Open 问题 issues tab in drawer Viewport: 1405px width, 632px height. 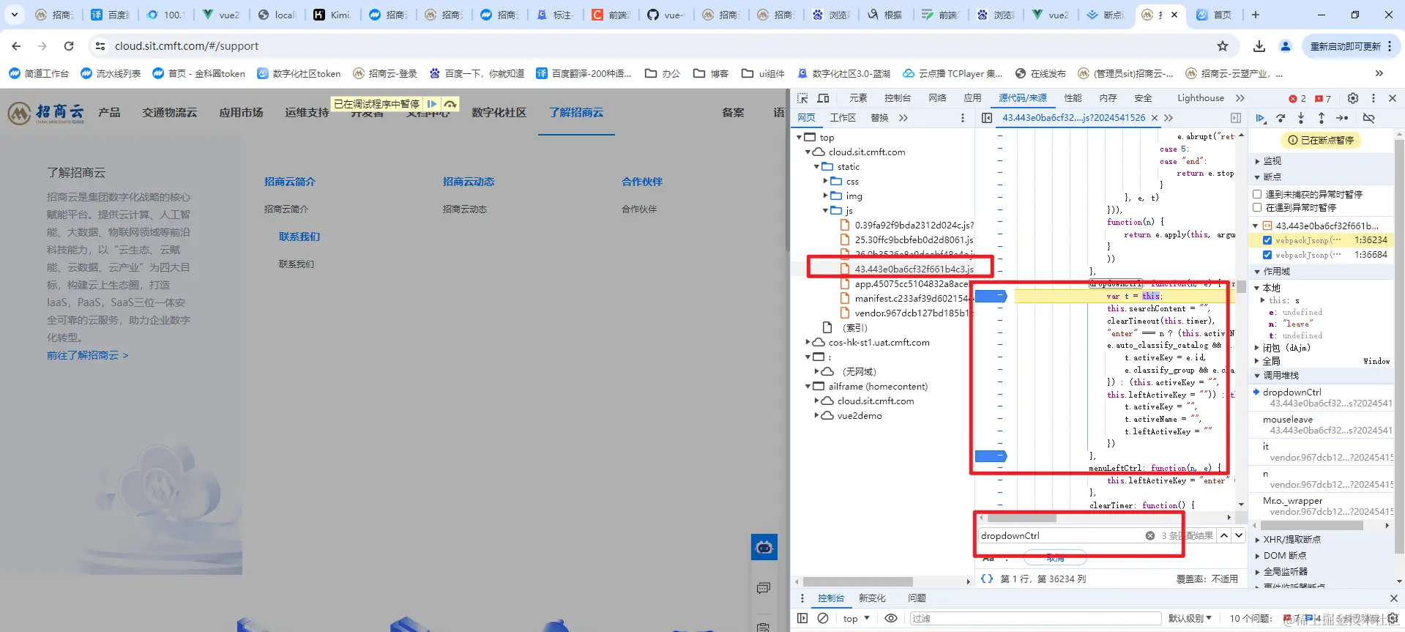click(x=917, y=598)
